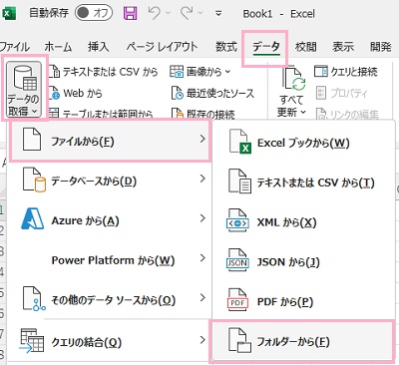Click the XML file icon
The height and width of the screenshot is (365, 399).
pyautogui.click(x=237, y=220)
